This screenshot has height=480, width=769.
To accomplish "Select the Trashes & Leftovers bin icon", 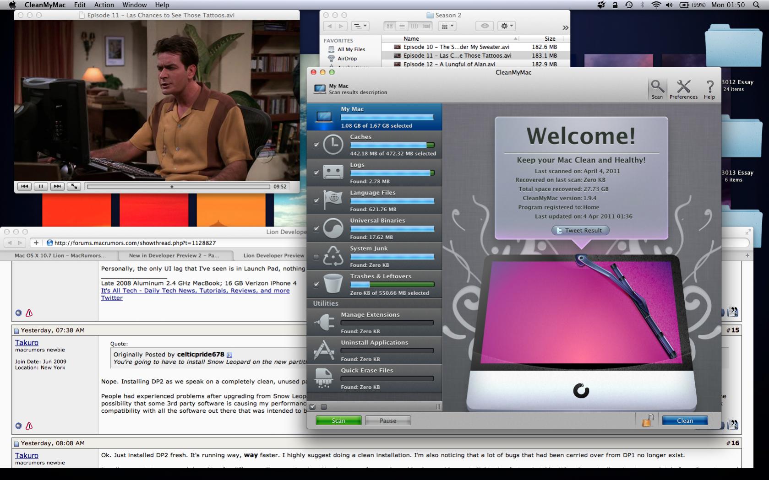I will tap(333, 284).
